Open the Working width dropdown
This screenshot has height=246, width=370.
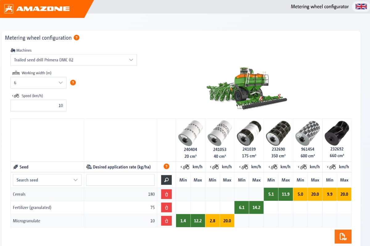point(39,83)
